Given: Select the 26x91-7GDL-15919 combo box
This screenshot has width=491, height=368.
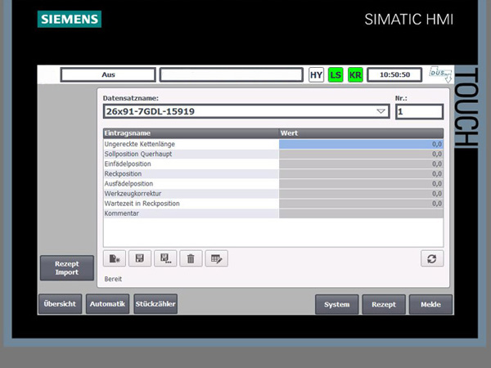Looking at the screenshot, I should (x=237, y=111).
